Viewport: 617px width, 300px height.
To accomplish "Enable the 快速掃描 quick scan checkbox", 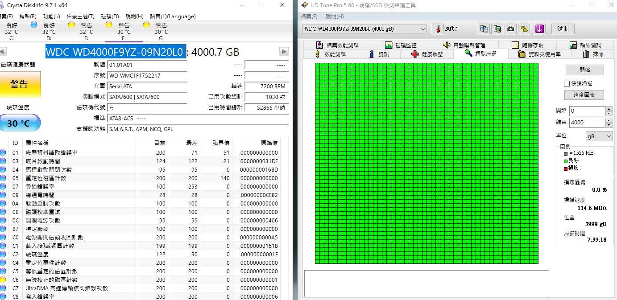I will click(x=567, y=83).
